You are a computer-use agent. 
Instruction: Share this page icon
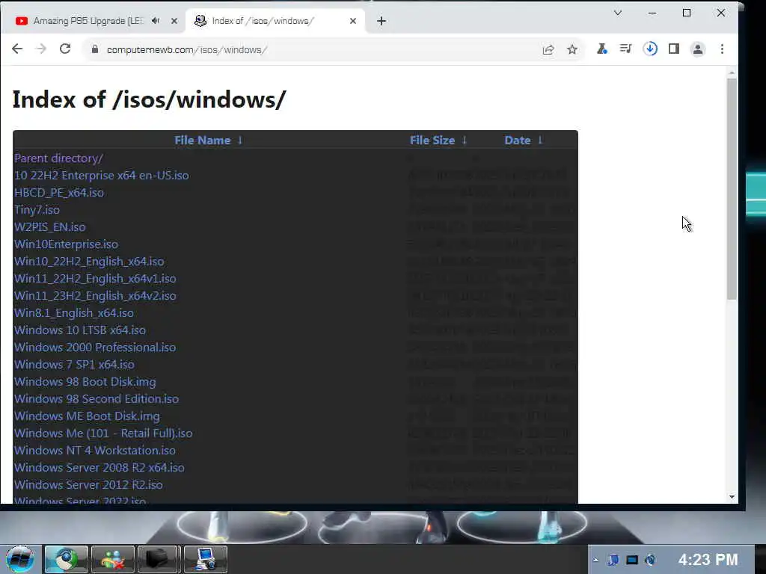coord(548,49)
